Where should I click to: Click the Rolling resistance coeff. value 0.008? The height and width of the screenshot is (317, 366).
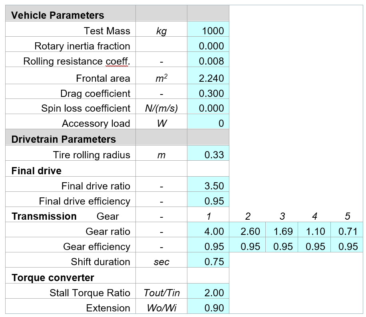(208, 61)
